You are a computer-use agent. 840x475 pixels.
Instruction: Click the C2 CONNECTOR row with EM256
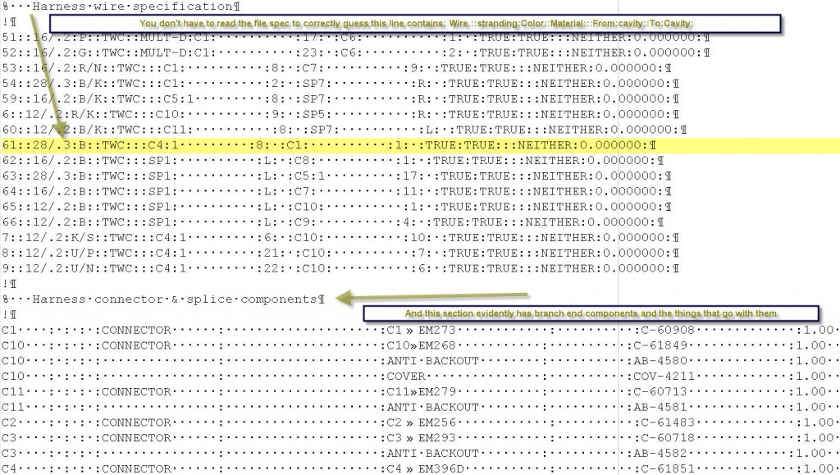point(410,422)
